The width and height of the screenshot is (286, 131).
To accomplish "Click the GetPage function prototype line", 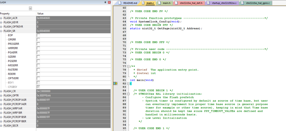I will pos(166,29).
